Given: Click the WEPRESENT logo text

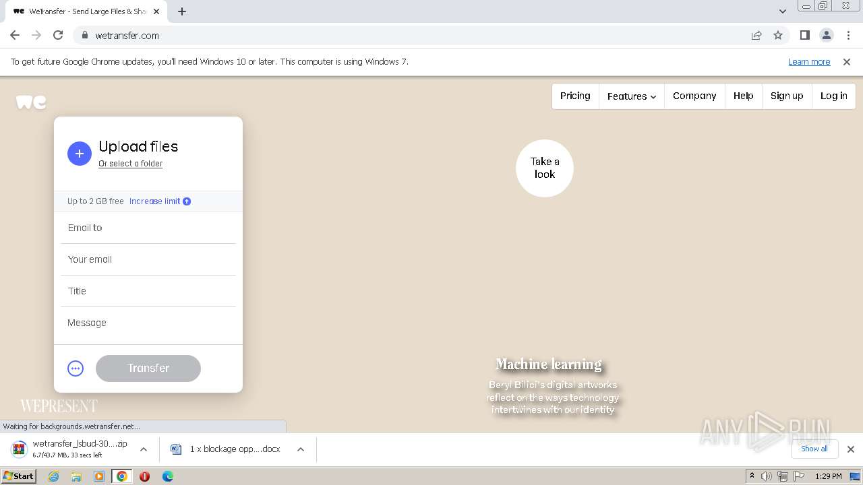Looking at the screenshot, I should point(59,406).
